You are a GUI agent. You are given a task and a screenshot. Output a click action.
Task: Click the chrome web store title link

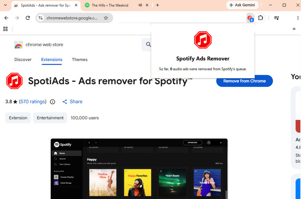(44, 45)
